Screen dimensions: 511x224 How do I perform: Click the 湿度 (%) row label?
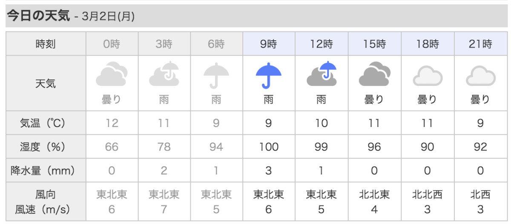[43, 147]
